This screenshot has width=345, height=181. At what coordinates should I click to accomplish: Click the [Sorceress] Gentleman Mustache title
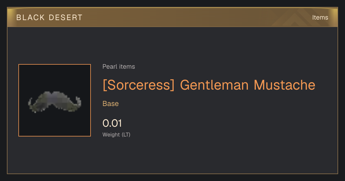coord(209,85)
